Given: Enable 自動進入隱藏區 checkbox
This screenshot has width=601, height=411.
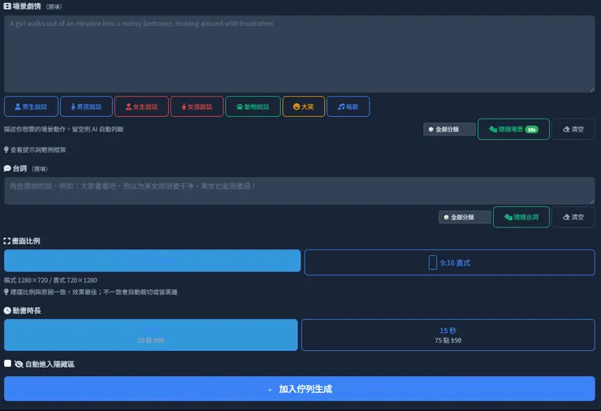Looking at the screenshot, I should coord(7,363).
